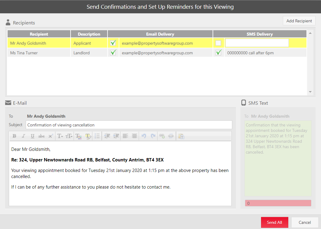Click the underline formatting icon

32,136
